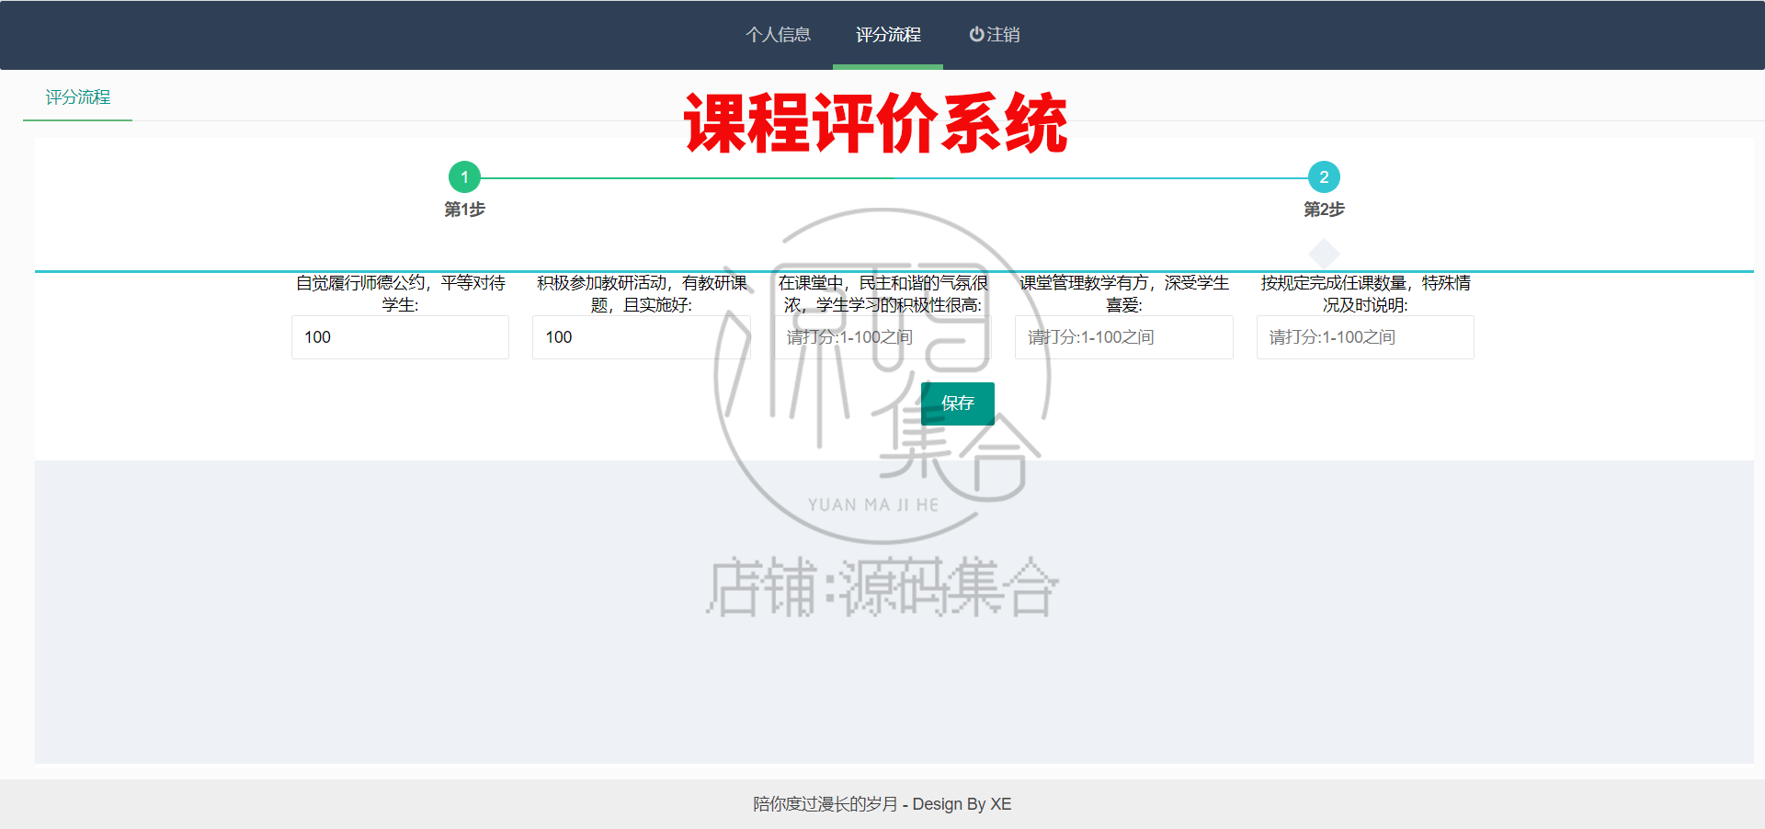Click the 在课堂中，民主和谐 label text
The width and height of the screenshot is (1765, 829).
882,294
